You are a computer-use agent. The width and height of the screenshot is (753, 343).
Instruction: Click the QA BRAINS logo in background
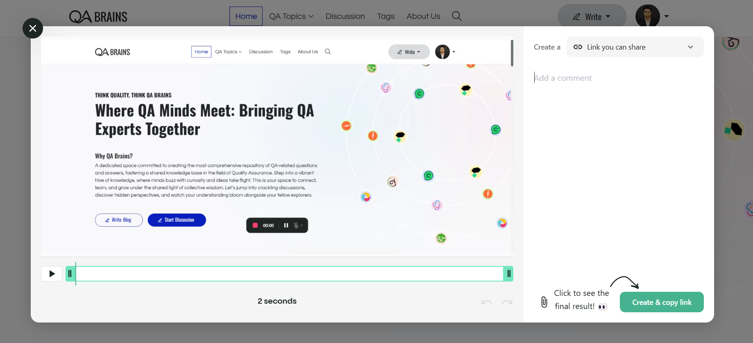click(x=98, y=16)
